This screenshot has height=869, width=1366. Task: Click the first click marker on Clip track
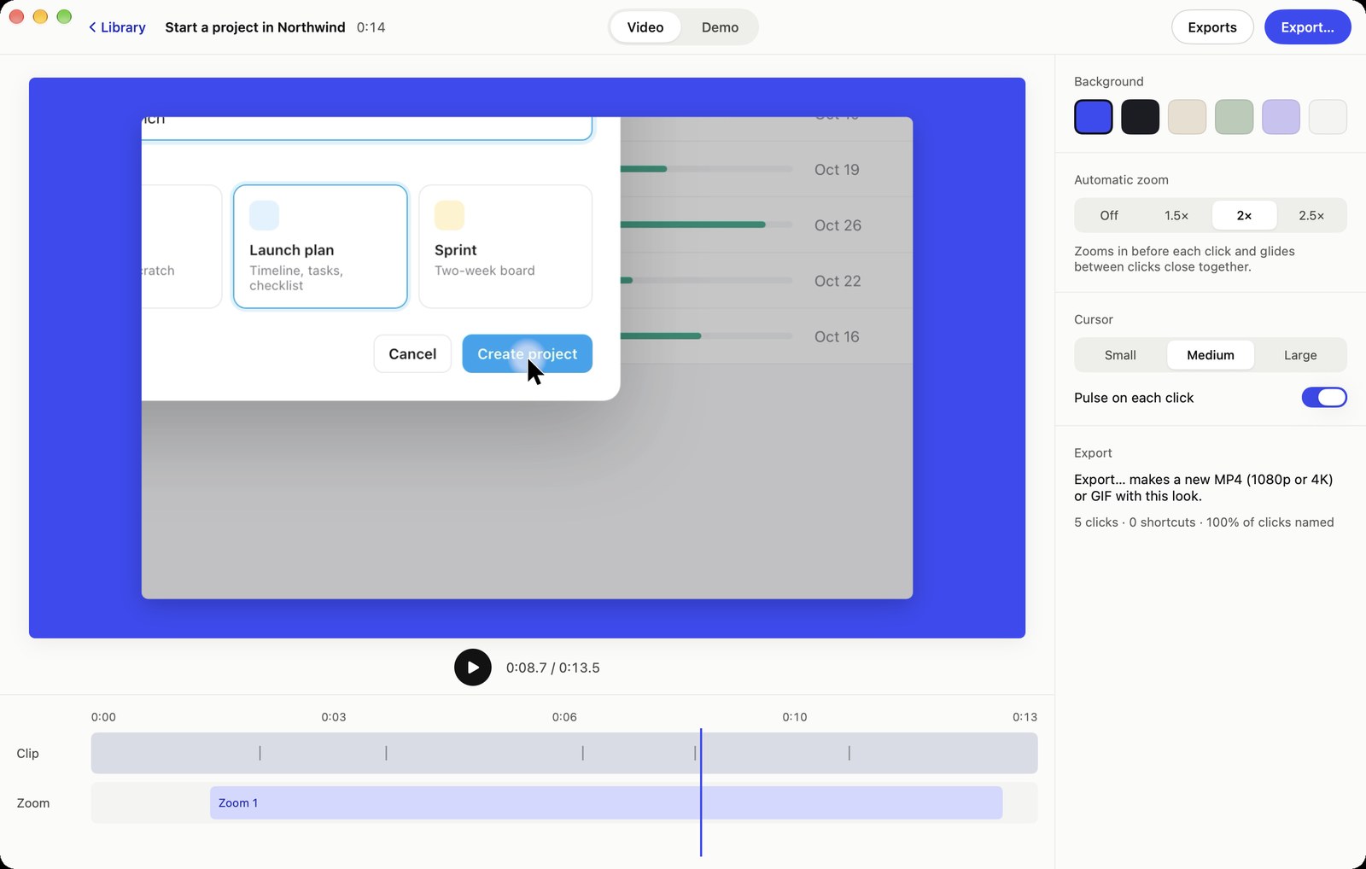click(260, 753)
